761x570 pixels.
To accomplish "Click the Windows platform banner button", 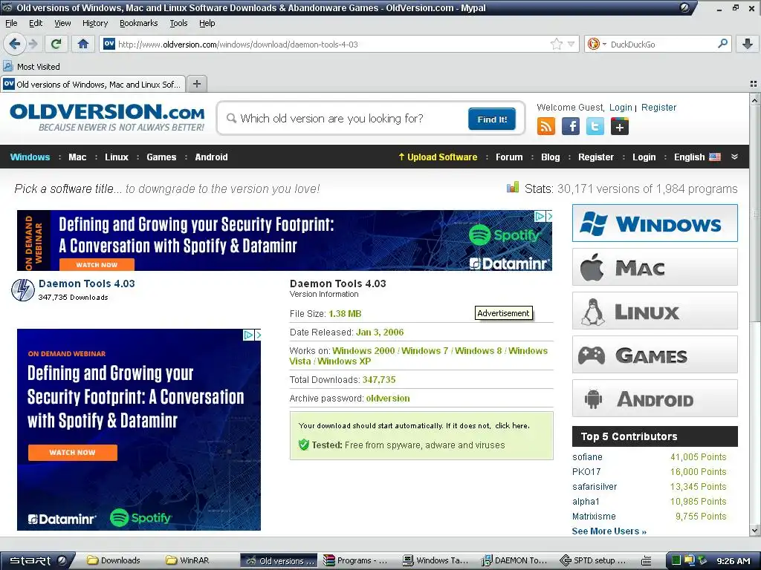I will coord(655,223).
